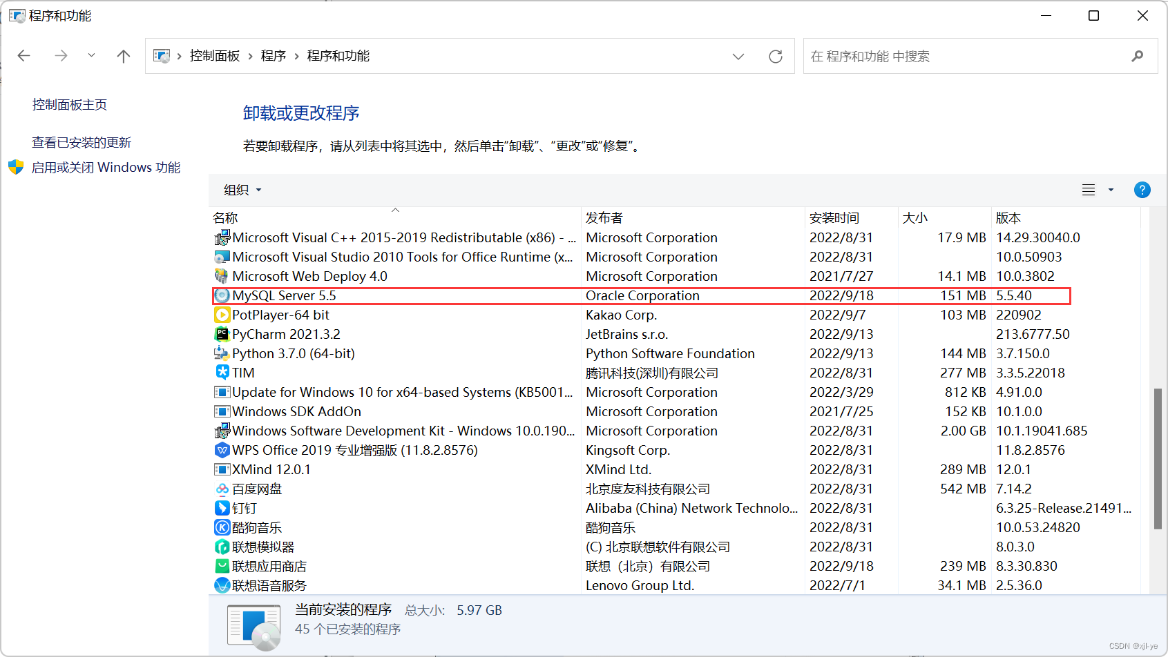This screenshot has height=657, width=1168.
Task: Click the PyCharm 2021.3.2 program icon
Action: pos(222,334)
